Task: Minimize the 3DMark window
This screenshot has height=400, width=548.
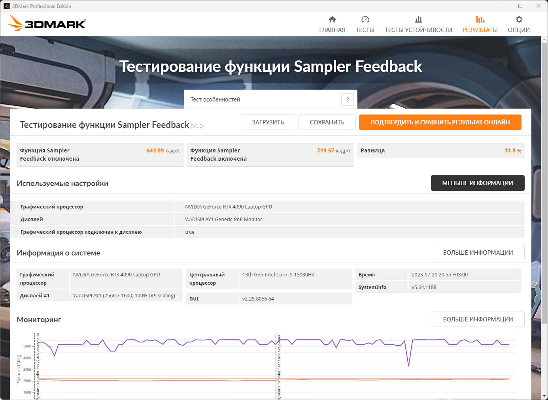Action: tap(503, 6)
